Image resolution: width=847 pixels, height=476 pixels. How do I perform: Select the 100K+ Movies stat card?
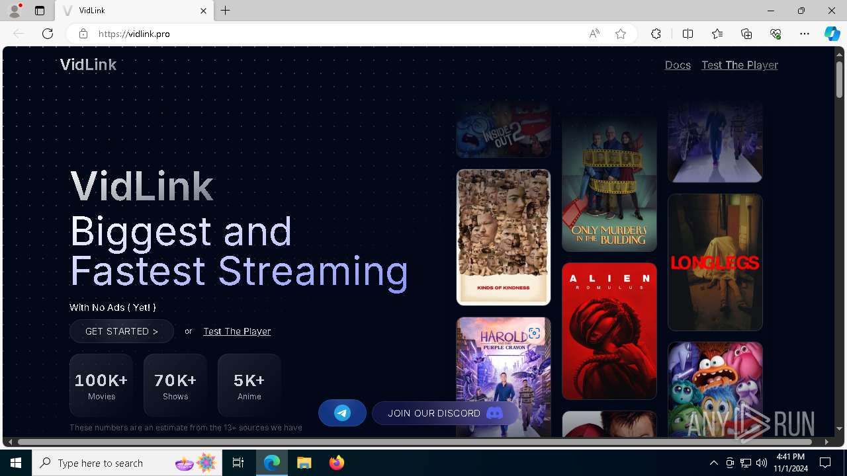pos(101,385)
